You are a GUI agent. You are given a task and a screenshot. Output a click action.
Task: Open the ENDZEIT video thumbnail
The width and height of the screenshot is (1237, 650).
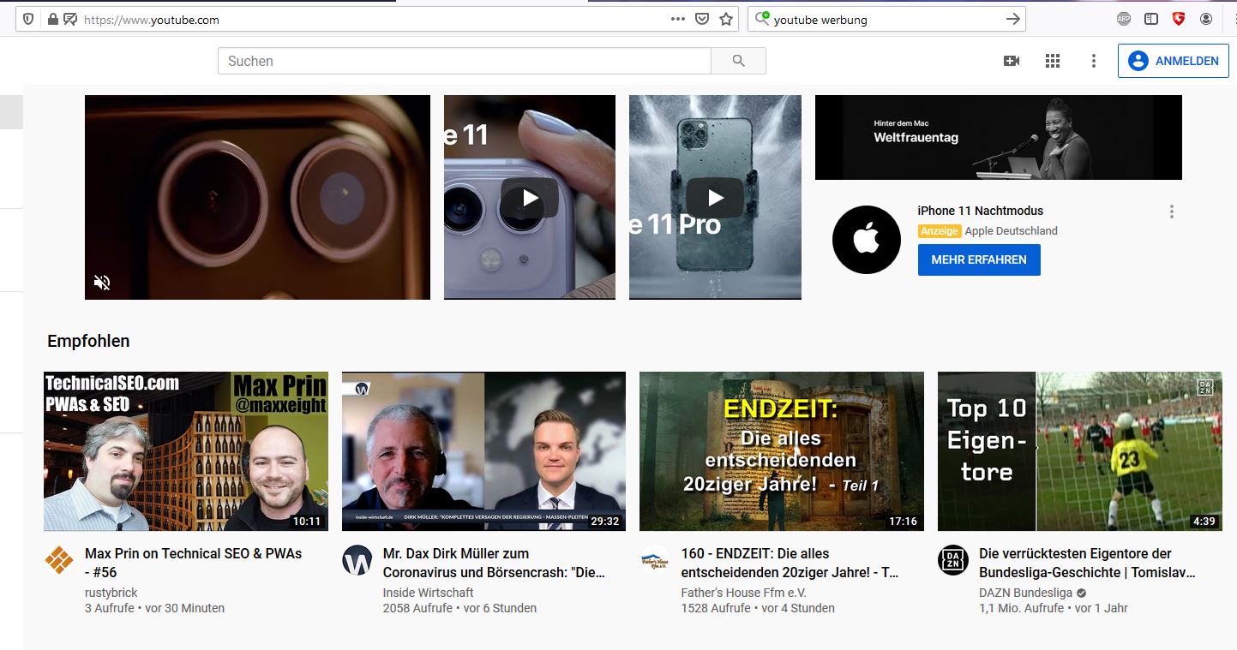tap(782, 451)
